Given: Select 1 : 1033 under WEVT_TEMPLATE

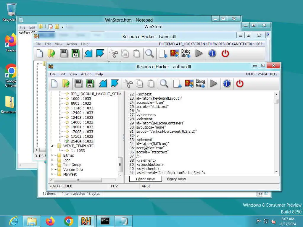Looking at the screenshot, I should [78, 150].
